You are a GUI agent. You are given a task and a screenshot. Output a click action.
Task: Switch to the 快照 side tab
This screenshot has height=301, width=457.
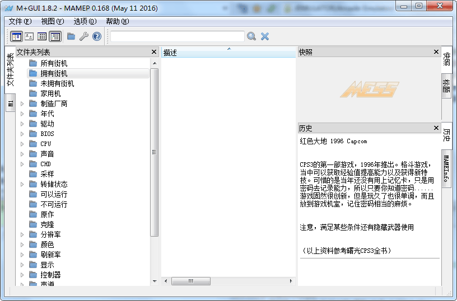446,59
